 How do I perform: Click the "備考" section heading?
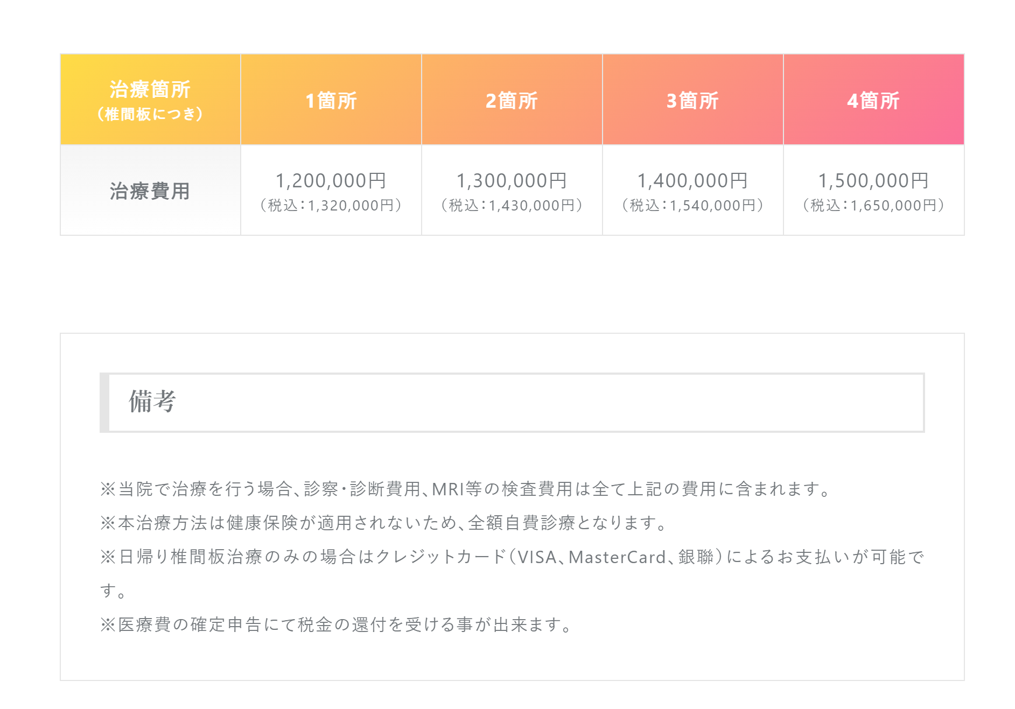[x=153, y=402]
